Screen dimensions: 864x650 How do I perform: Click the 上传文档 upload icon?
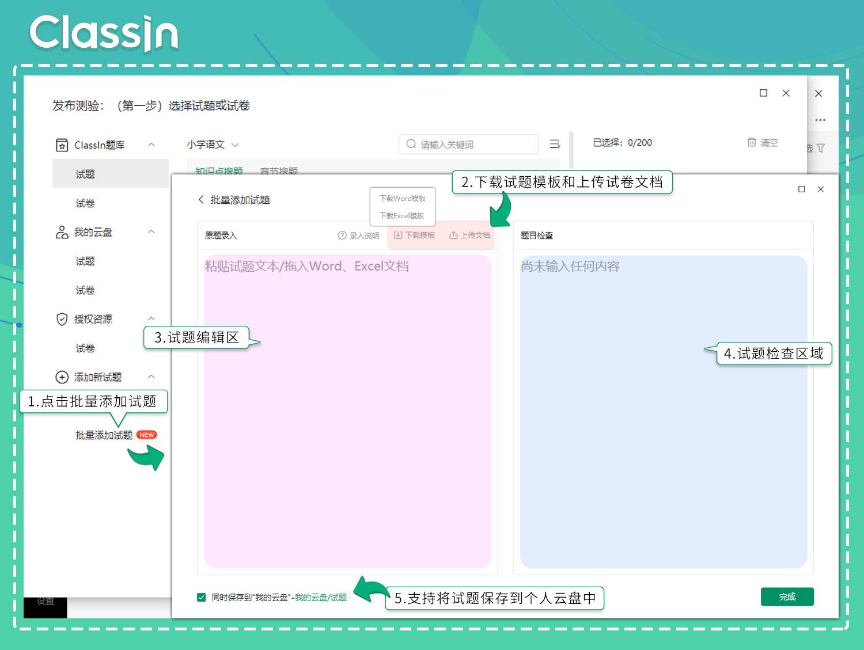[453, 235]
